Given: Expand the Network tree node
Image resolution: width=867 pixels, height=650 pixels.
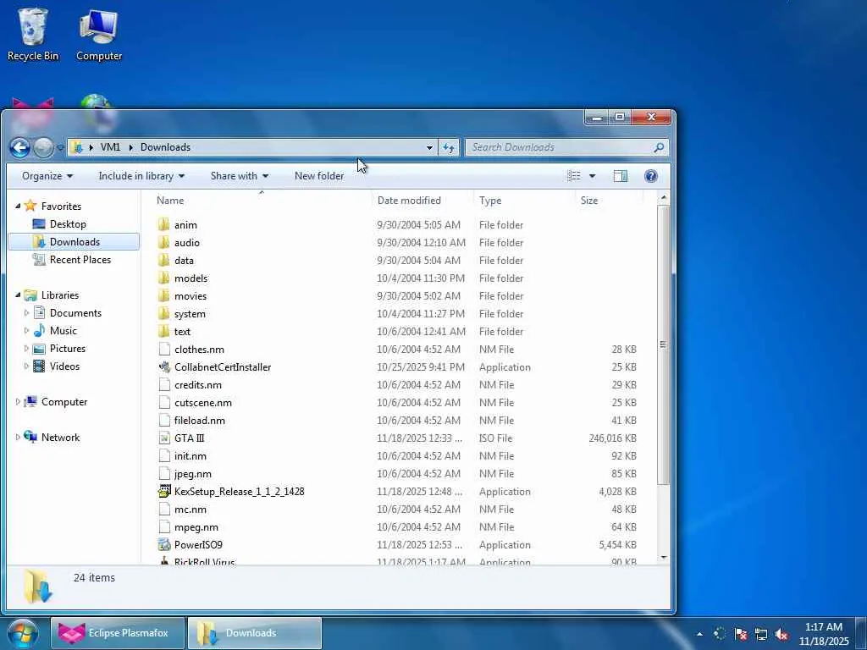Looking at the screenshot, I should [x=18, y=438].
